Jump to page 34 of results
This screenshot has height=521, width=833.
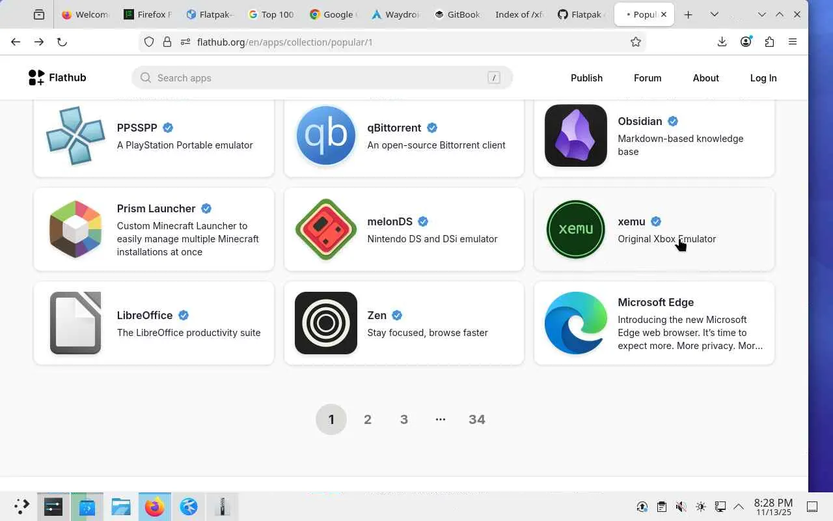tap(477, 419)
